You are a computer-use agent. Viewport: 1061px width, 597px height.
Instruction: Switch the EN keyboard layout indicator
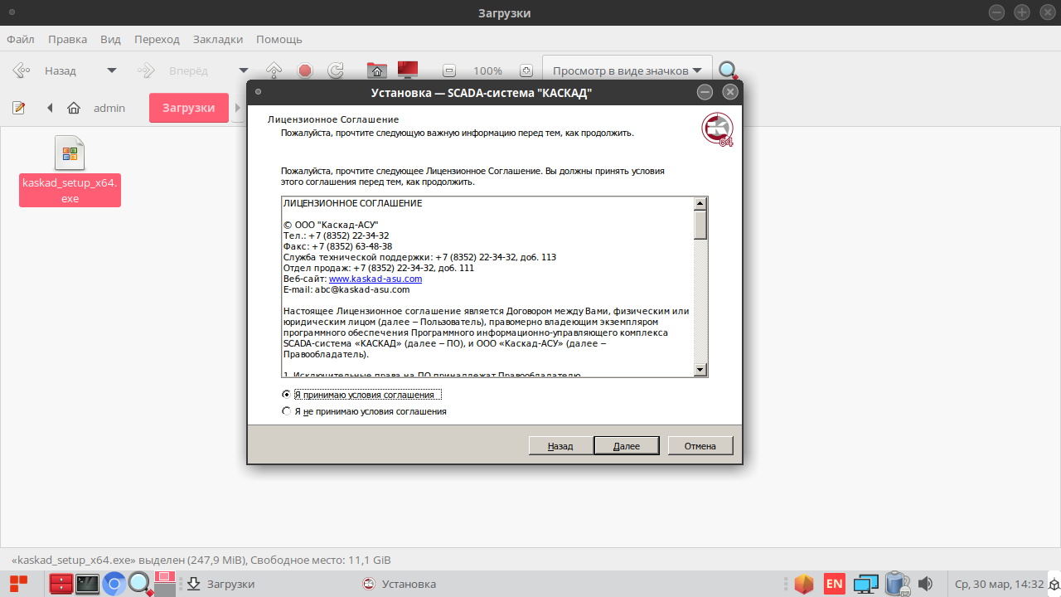[834, 584]
